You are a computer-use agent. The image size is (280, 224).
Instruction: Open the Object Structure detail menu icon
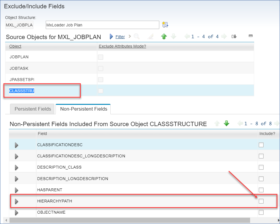tap(165, 25)
